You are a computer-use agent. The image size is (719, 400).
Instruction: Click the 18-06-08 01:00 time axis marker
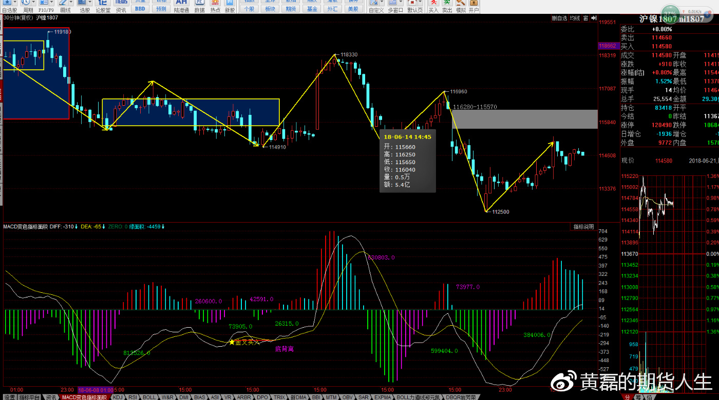click(x=96, y=390)
